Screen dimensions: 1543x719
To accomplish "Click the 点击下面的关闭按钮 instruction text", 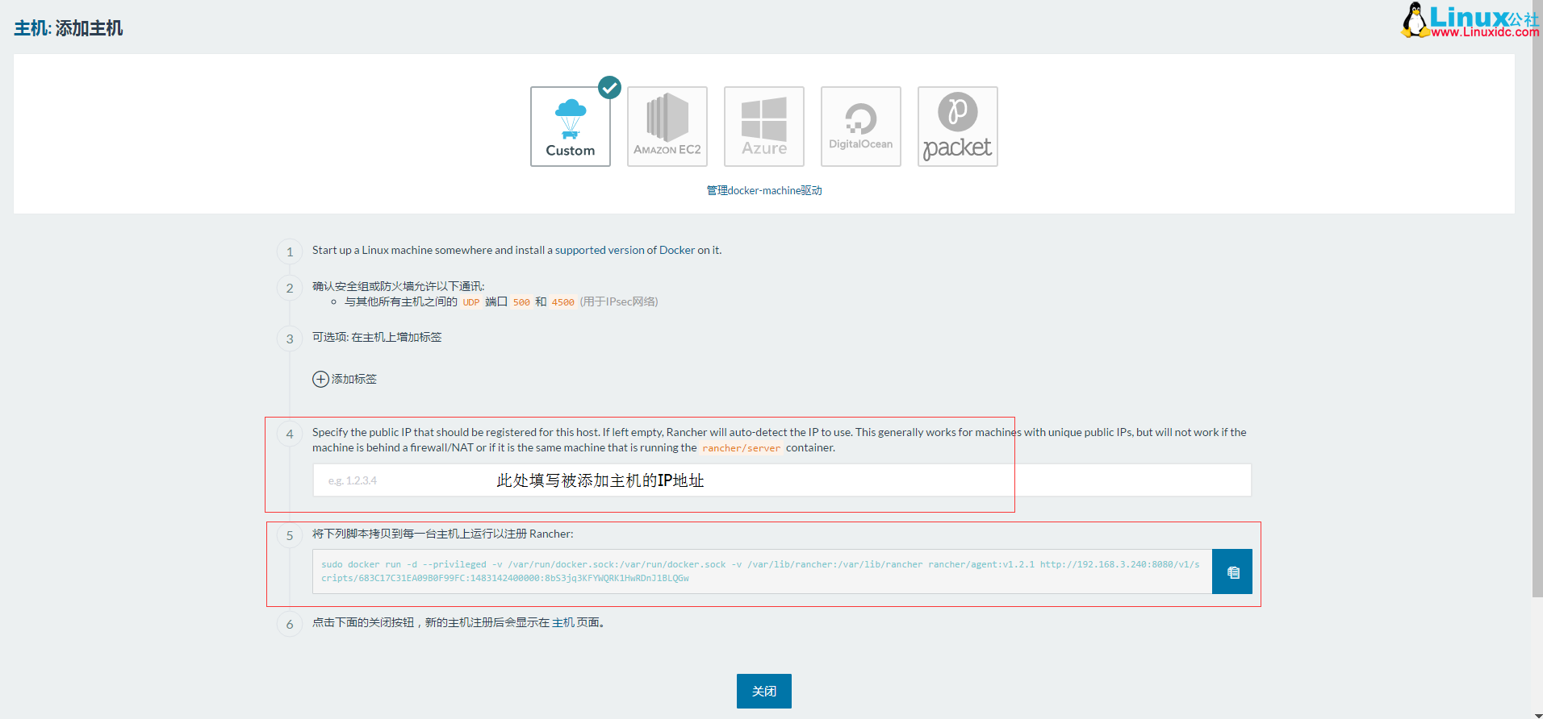I will click(x=458, y=622).
